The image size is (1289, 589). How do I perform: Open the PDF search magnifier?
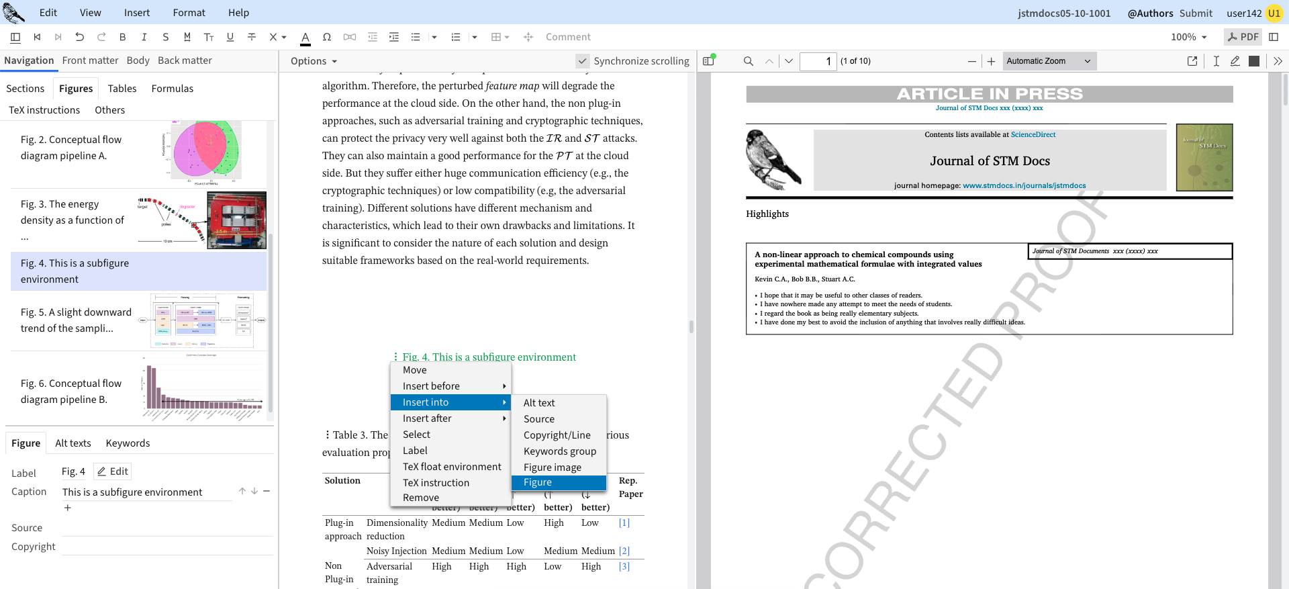click(748, 61)
